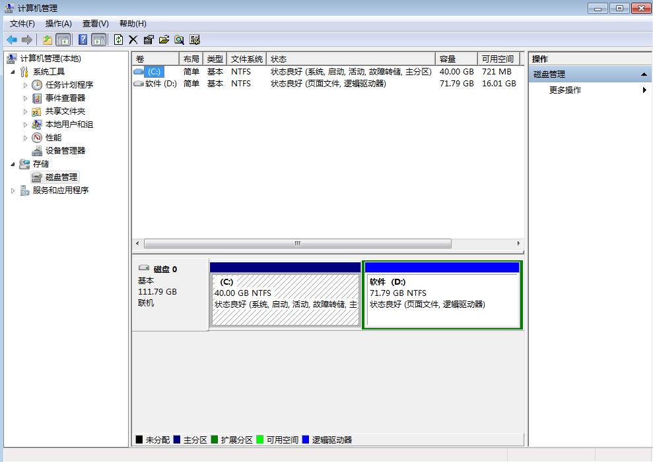Sort by the 状态 column header
The height and width of the screenshot is (462, 653).
pos(351,59)
